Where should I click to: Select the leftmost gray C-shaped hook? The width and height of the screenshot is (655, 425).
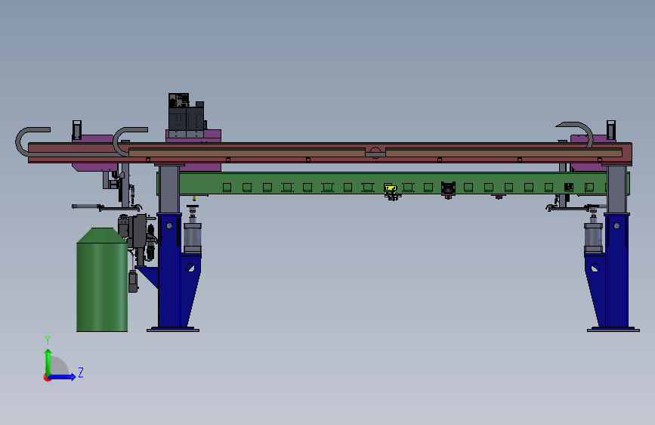32,141
